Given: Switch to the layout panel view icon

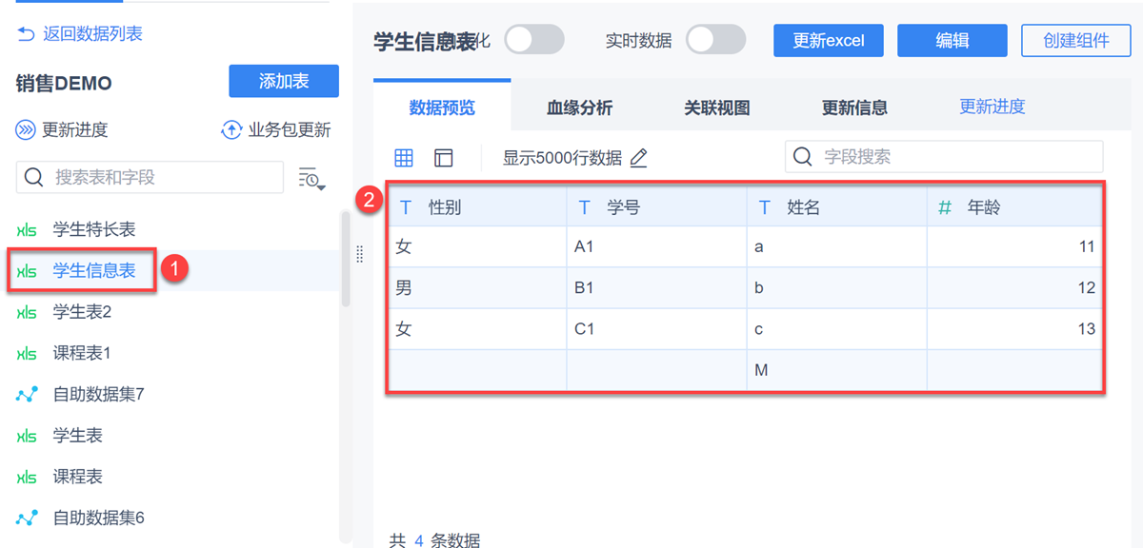Looking at the screenshot, I should pyautogui.click(x=443, y=158).
